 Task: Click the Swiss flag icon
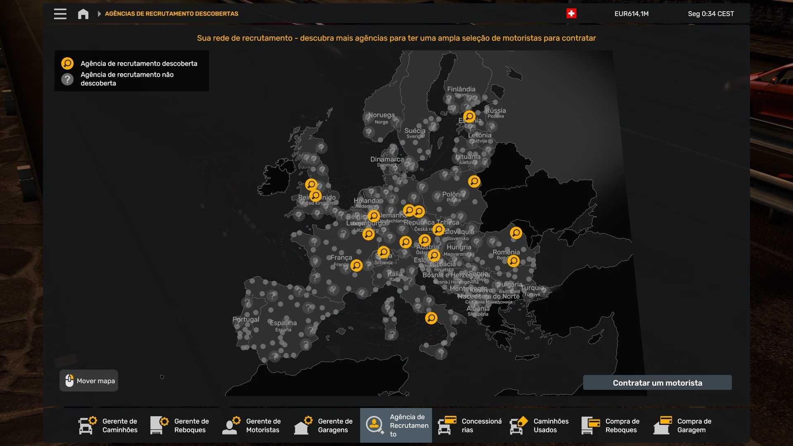click(571, 14)
